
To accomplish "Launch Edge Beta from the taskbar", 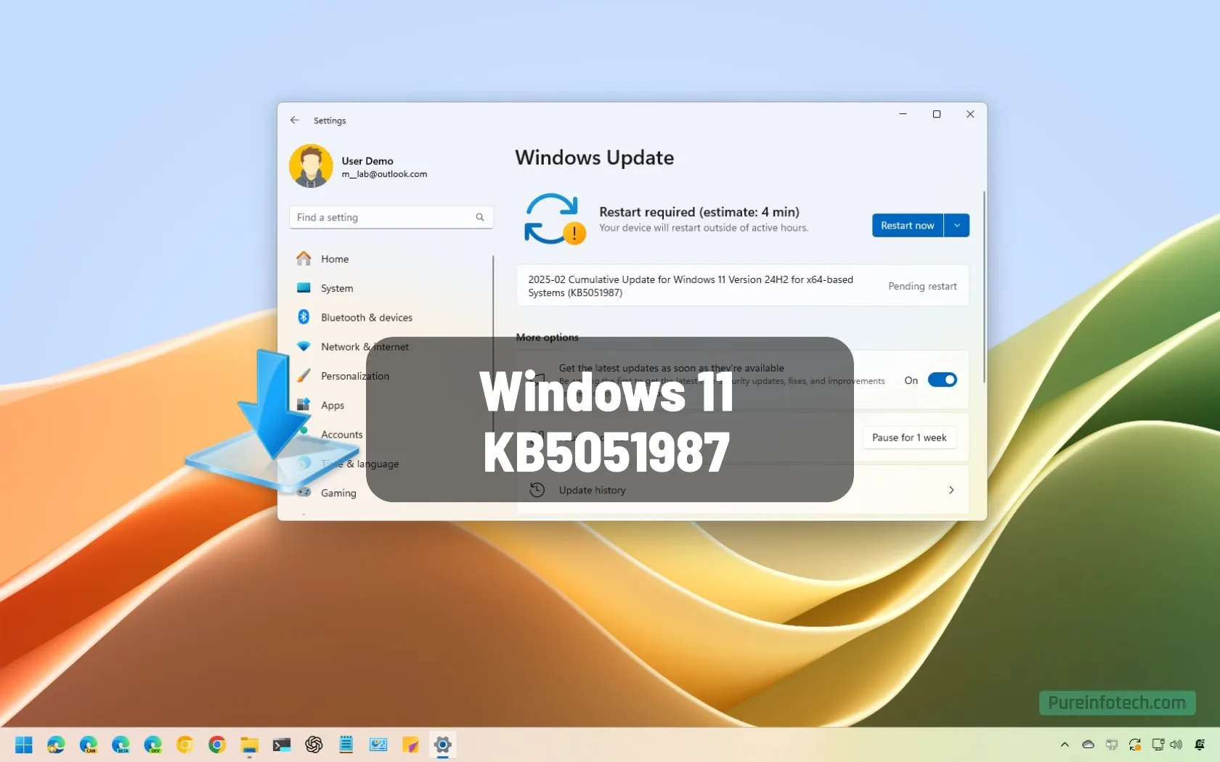I will tap(121, 745).
